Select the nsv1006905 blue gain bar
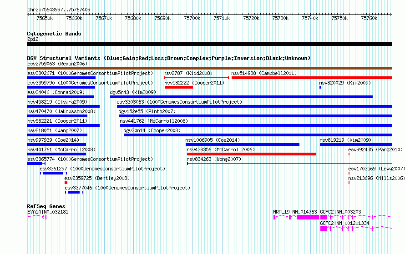 click(242, 144)
